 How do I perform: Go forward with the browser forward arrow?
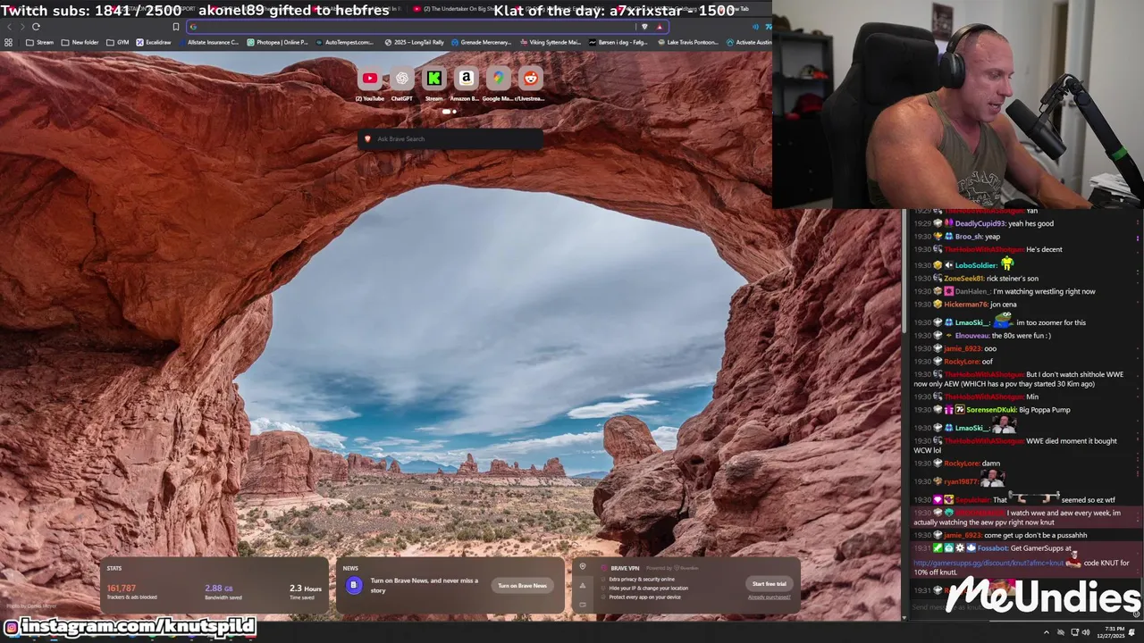point(22,27)
